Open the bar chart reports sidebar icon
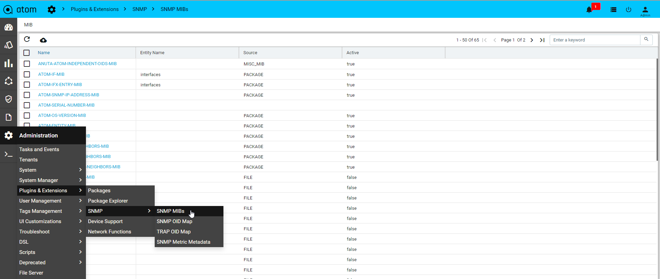Image resolution: width=660 pixels, height=279 pixels. 9,63
